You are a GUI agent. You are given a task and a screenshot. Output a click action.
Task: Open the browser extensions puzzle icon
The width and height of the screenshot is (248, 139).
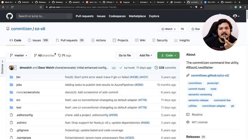(x=240, y=7)
